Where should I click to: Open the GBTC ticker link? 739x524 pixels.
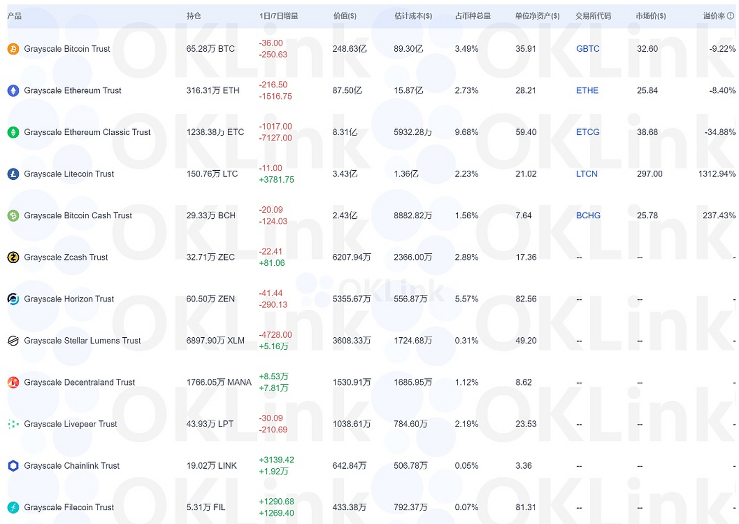pyautogui.click(x=588, y=49)
